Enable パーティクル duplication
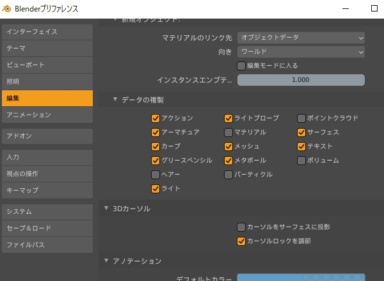This screenshot has height=281, width=384. coord(228,175)
